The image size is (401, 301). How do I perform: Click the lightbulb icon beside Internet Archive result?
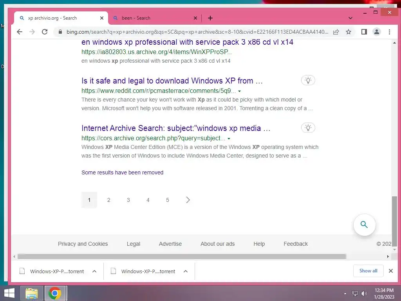[308, 128]
